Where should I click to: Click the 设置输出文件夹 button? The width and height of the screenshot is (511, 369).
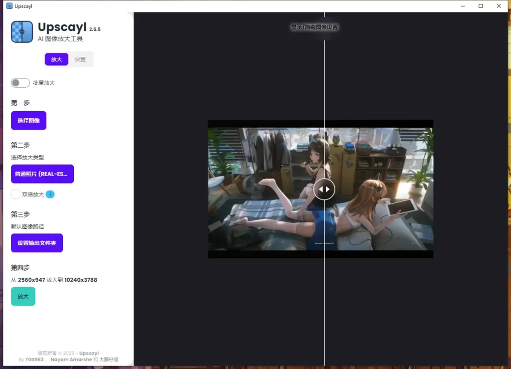37,243
